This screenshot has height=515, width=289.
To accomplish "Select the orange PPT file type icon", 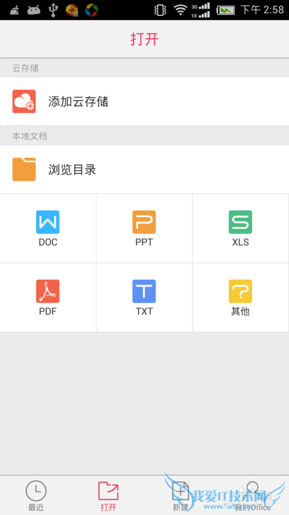I will tap(144, 222).
